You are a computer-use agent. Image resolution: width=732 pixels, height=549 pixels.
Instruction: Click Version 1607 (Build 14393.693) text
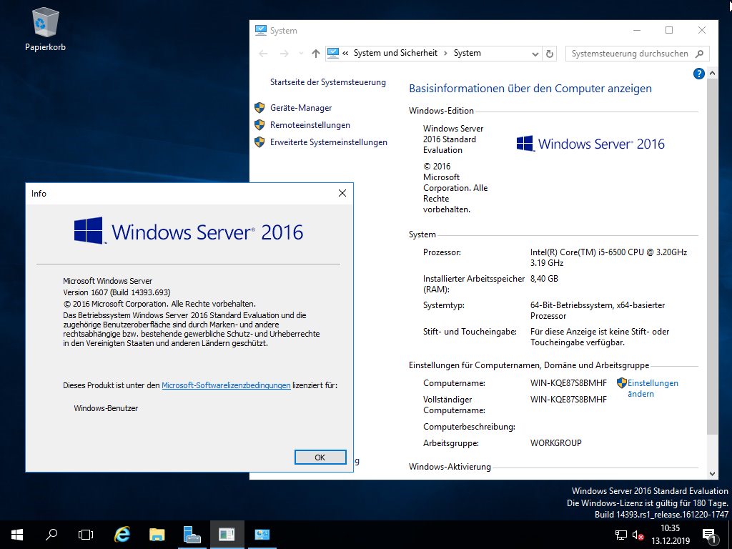117,292
